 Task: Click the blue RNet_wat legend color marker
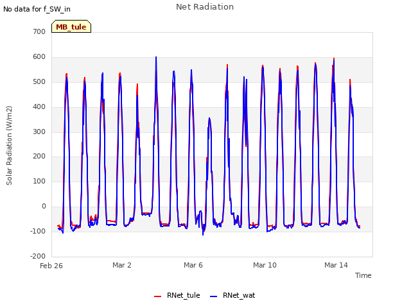click(214, 296)
